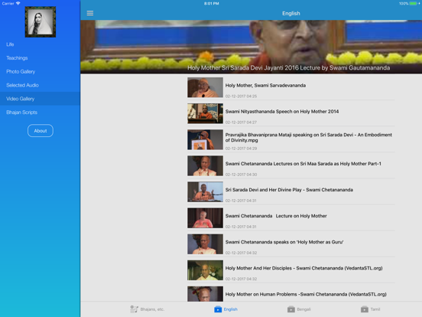422x317 pixels.
Task: Tap the Bengali tab video icon
Action: coord(291,309)
